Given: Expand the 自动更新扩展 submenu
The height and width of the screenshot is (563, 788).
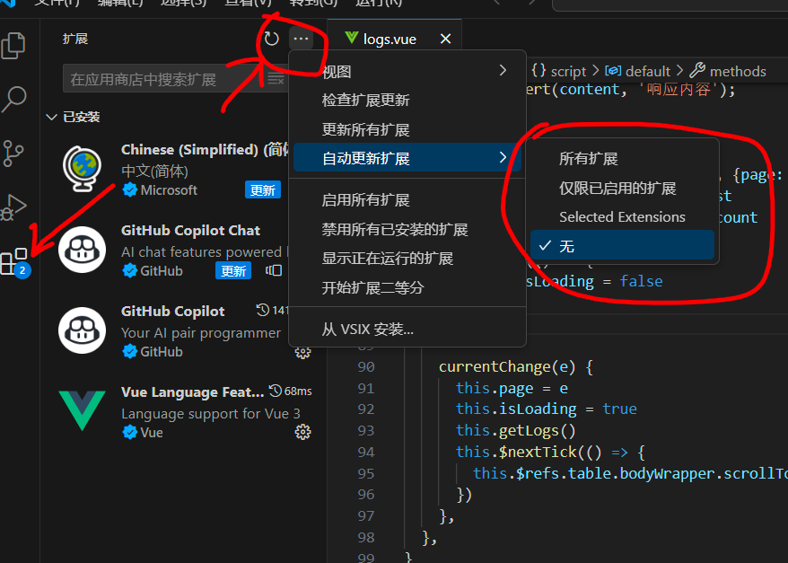Looking at the screenshot, I should [x=407, y=159].
